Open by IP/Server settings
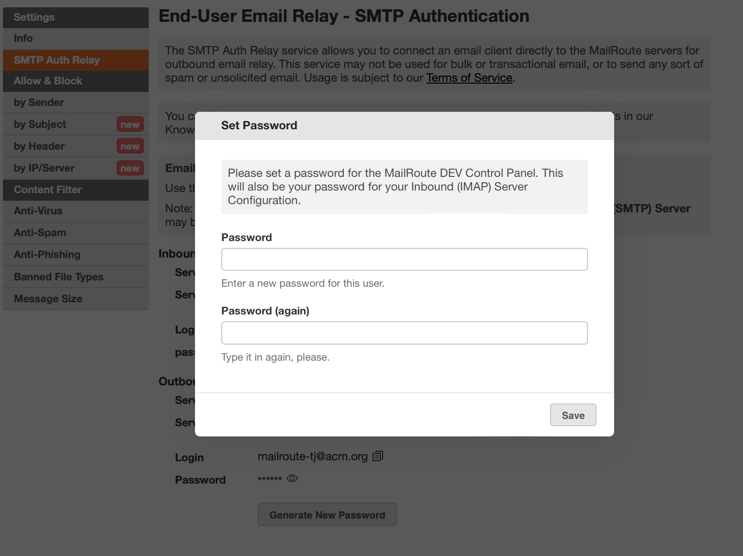The width and height of the screenshot is (743, 556). pos(44,168)
